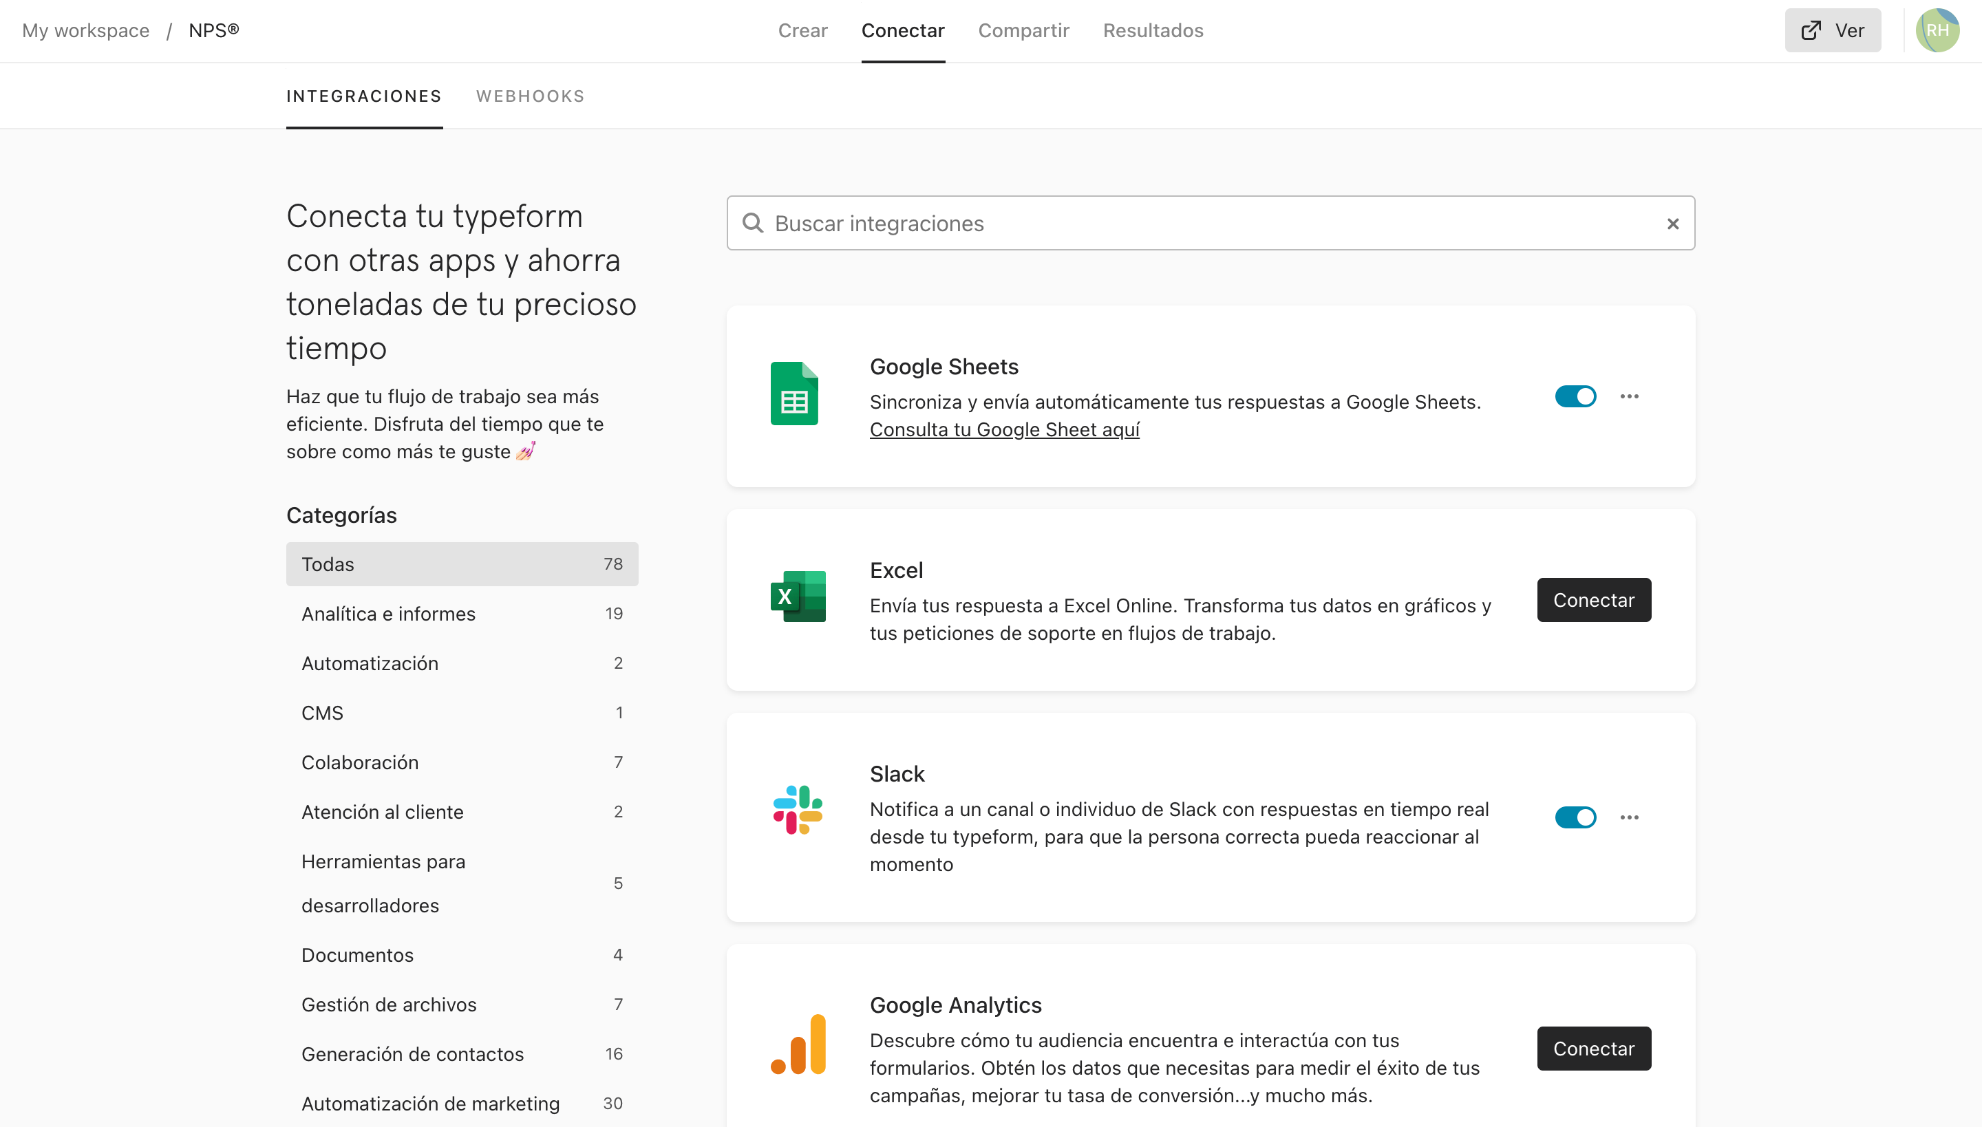Toggle off the Slack integration
The image size is (1982, 1127).
click(1575, 817)
